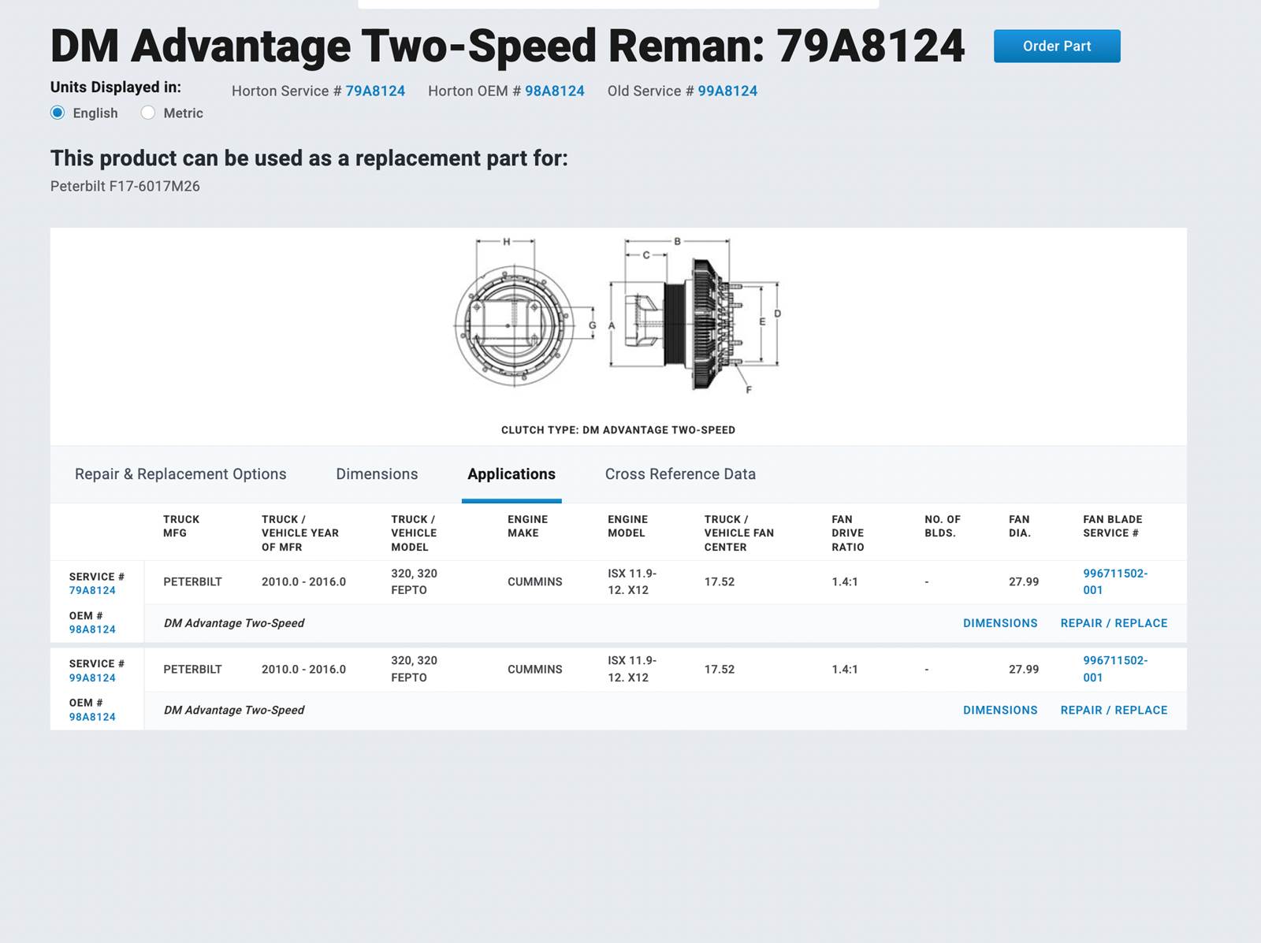Click REPAIR / REPLACE in first application row
This screenshot has width=1261, height=943.
point(1114,623)
